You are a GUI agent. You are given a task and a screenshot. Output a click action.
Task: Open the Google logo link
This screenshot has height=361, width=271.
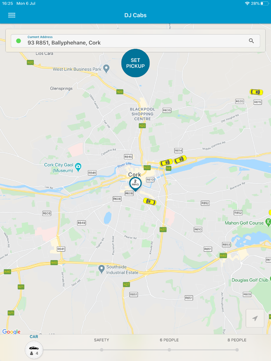pyautogui.click(x=11, y=332)
